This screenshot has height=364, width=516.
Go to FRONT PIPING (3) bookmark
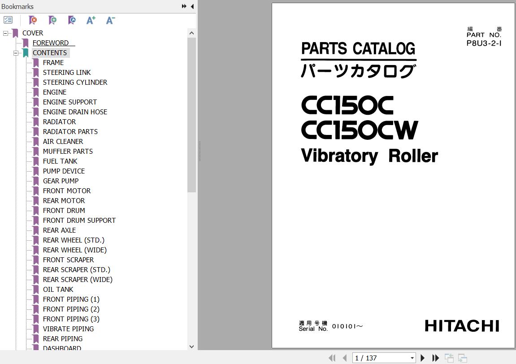click(x=71, y=319)
